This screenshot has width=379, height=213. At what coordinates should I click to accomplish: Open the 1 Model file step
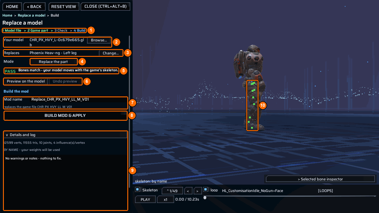12,30
